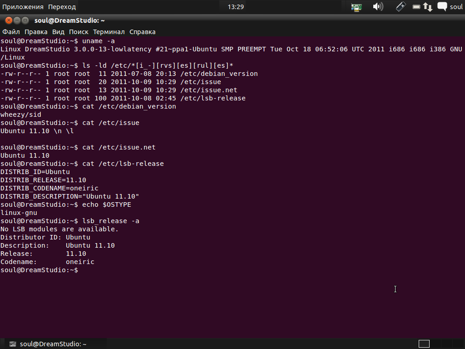Click the Distributor ID: Ubuntu line
Image resolution: width=465 pixels, height=349 pixels.
click(x=45, y=237)
